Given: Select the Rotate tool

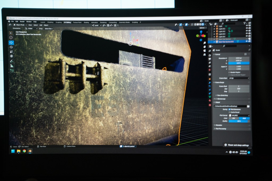Looking at the screenshot, I should point(11,47).
